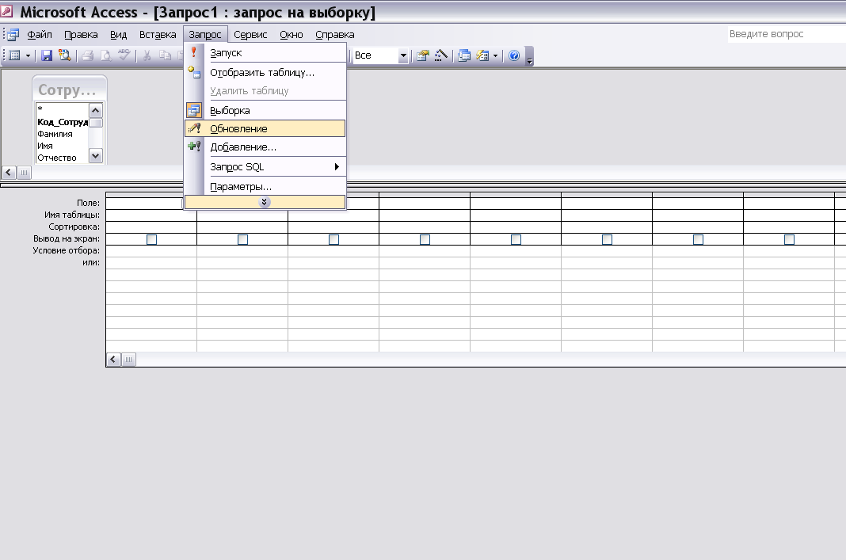Select the Код_Сотруд field
The height and width of the screenshot is (560, 846).
click(62, 122)
